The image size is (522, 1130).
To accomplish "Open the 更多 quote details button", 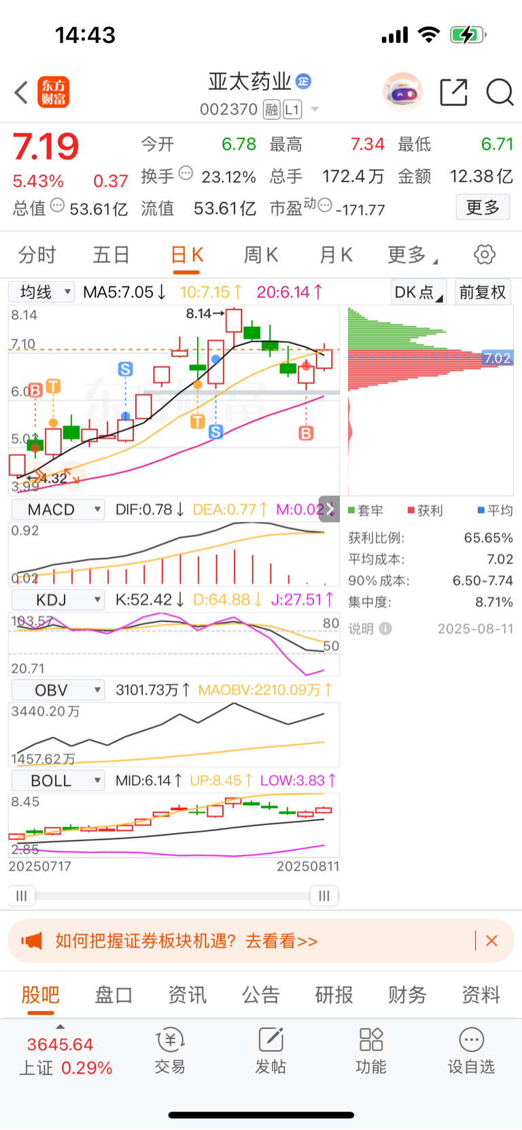I will [483, 207].
